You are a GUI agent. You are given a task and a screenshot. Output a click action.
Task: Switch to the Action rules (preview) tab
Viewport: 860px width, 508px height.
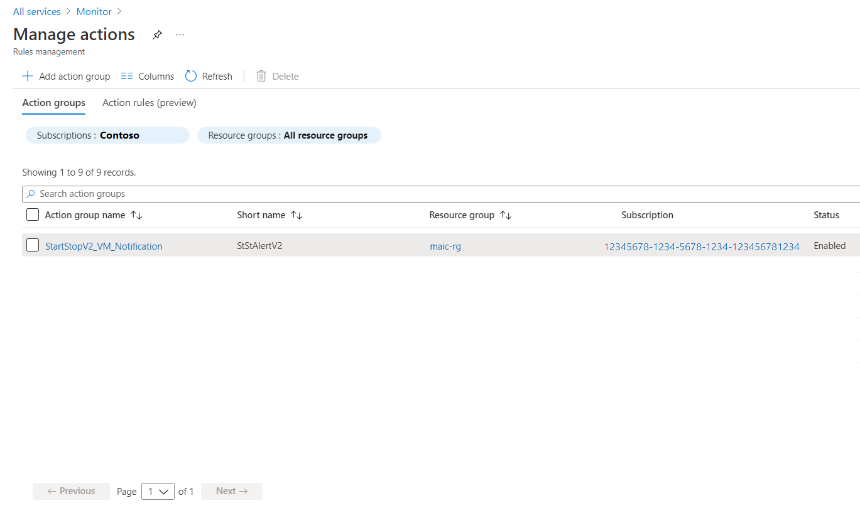click(x=148, y=102)
